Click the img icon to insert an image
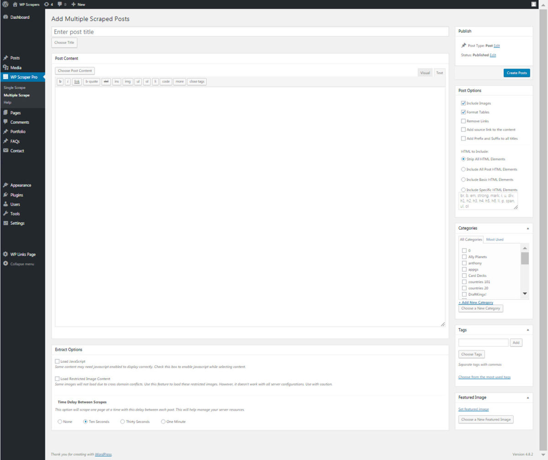548x460 pixels. [x=127, y=82]
